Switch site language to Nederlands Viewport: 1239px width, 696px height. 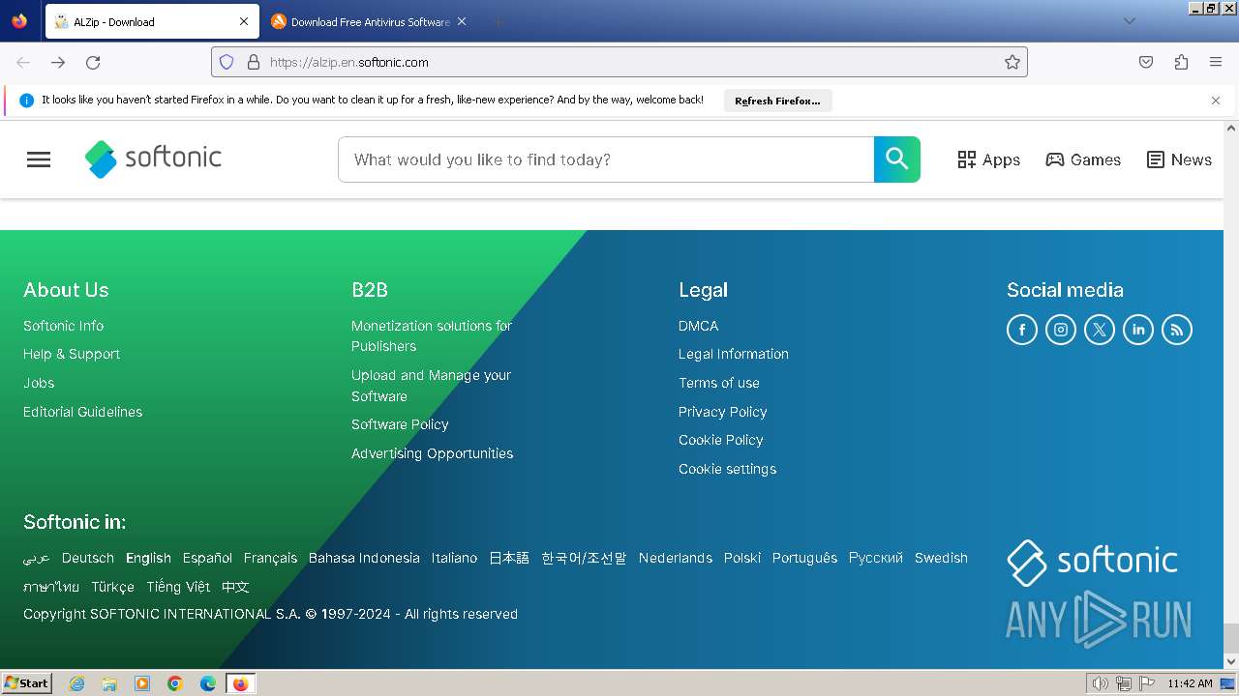[x=676, y=558]
